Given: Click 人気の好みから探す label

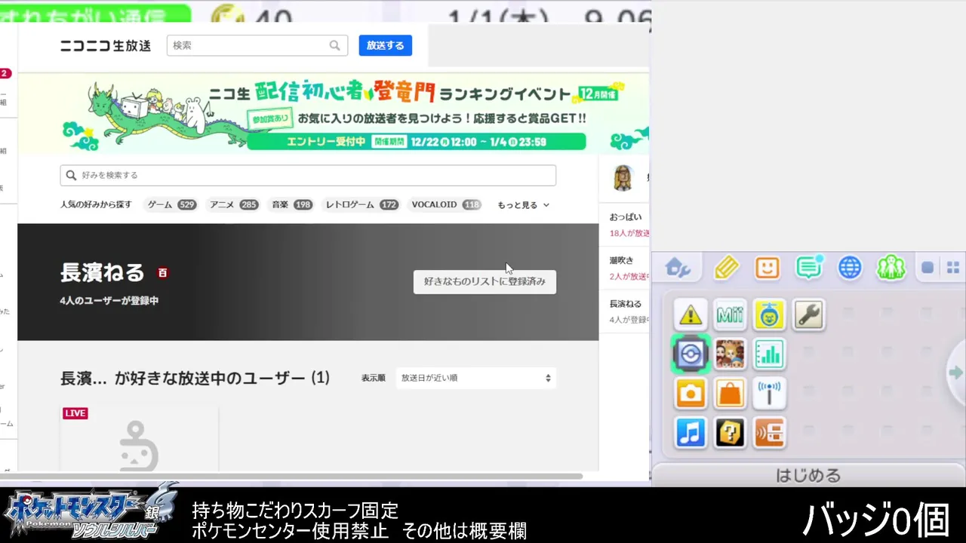Looking at the screenshot, I should click(x=96, y=204).
